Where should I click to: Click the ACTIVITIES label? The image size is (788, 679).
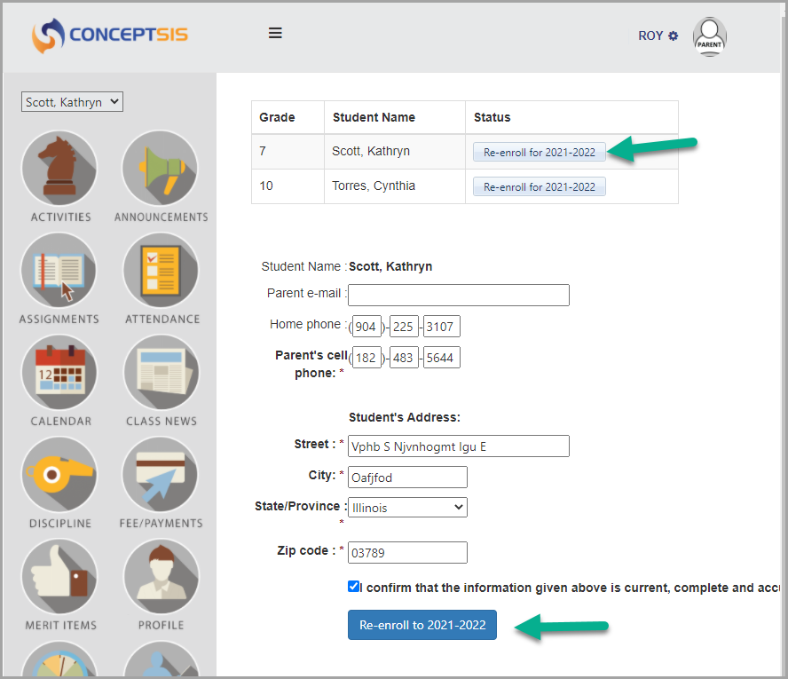point(61,217)
